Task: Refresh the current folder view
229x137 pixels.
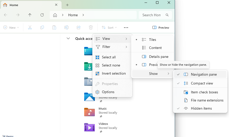Action: click(x=42, y=15)
